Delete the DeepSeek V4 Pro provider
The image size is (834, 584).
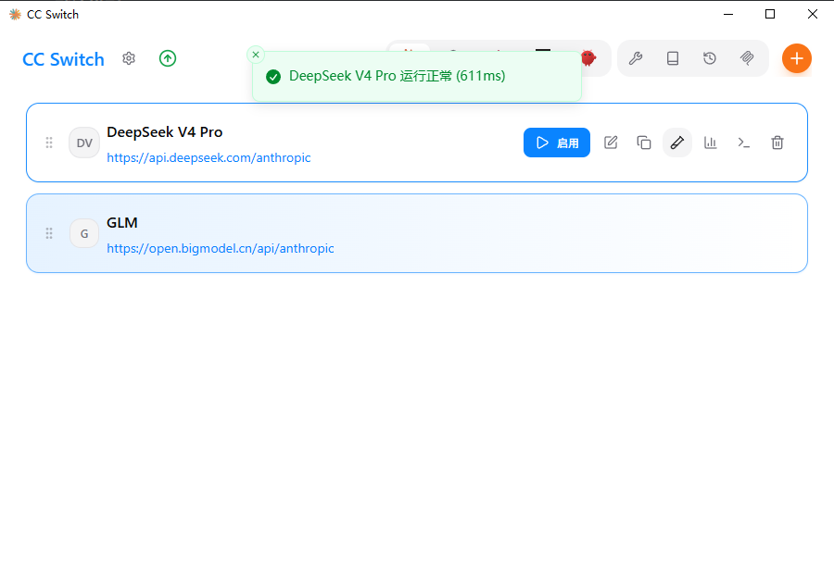pos(777,143)
